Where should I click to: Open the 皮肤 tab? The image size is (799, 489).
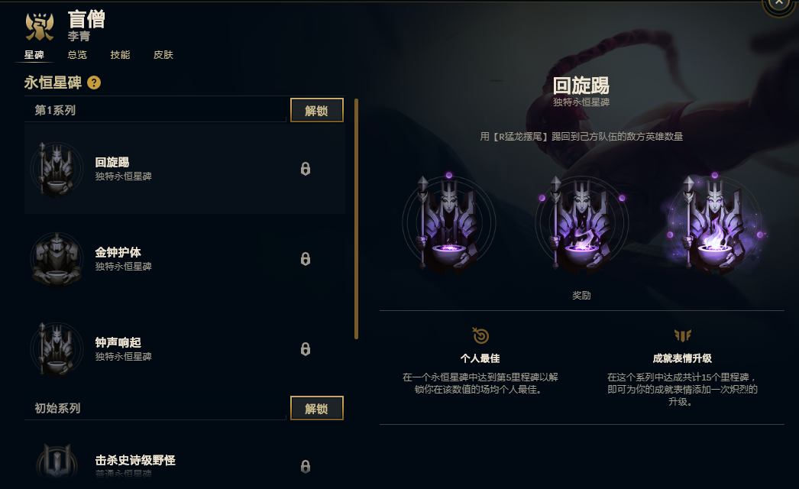(163, 54)
